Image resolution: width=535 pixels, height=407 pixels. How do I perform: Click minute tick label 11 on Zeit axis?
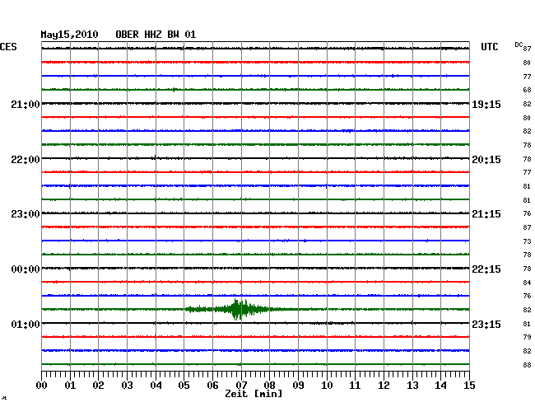coord(355,385)
